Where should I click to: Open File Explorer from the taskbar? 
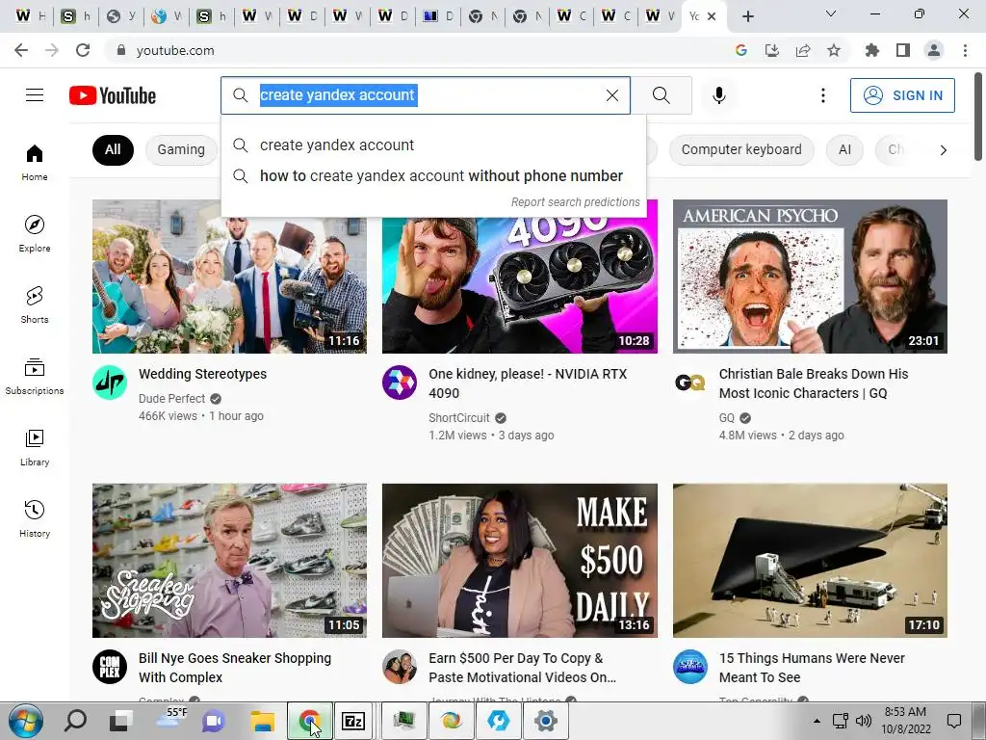click(x=262, y=721)
